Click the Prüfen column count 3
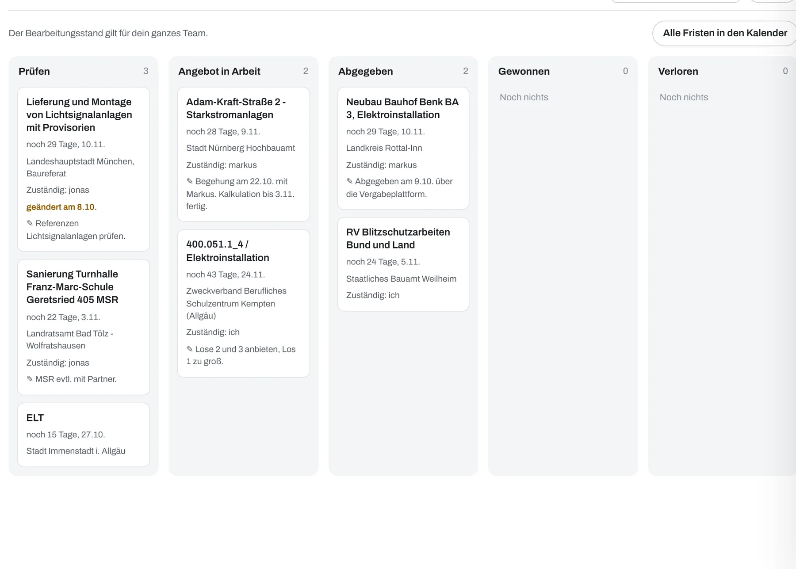796x569 pixels. 145,71
